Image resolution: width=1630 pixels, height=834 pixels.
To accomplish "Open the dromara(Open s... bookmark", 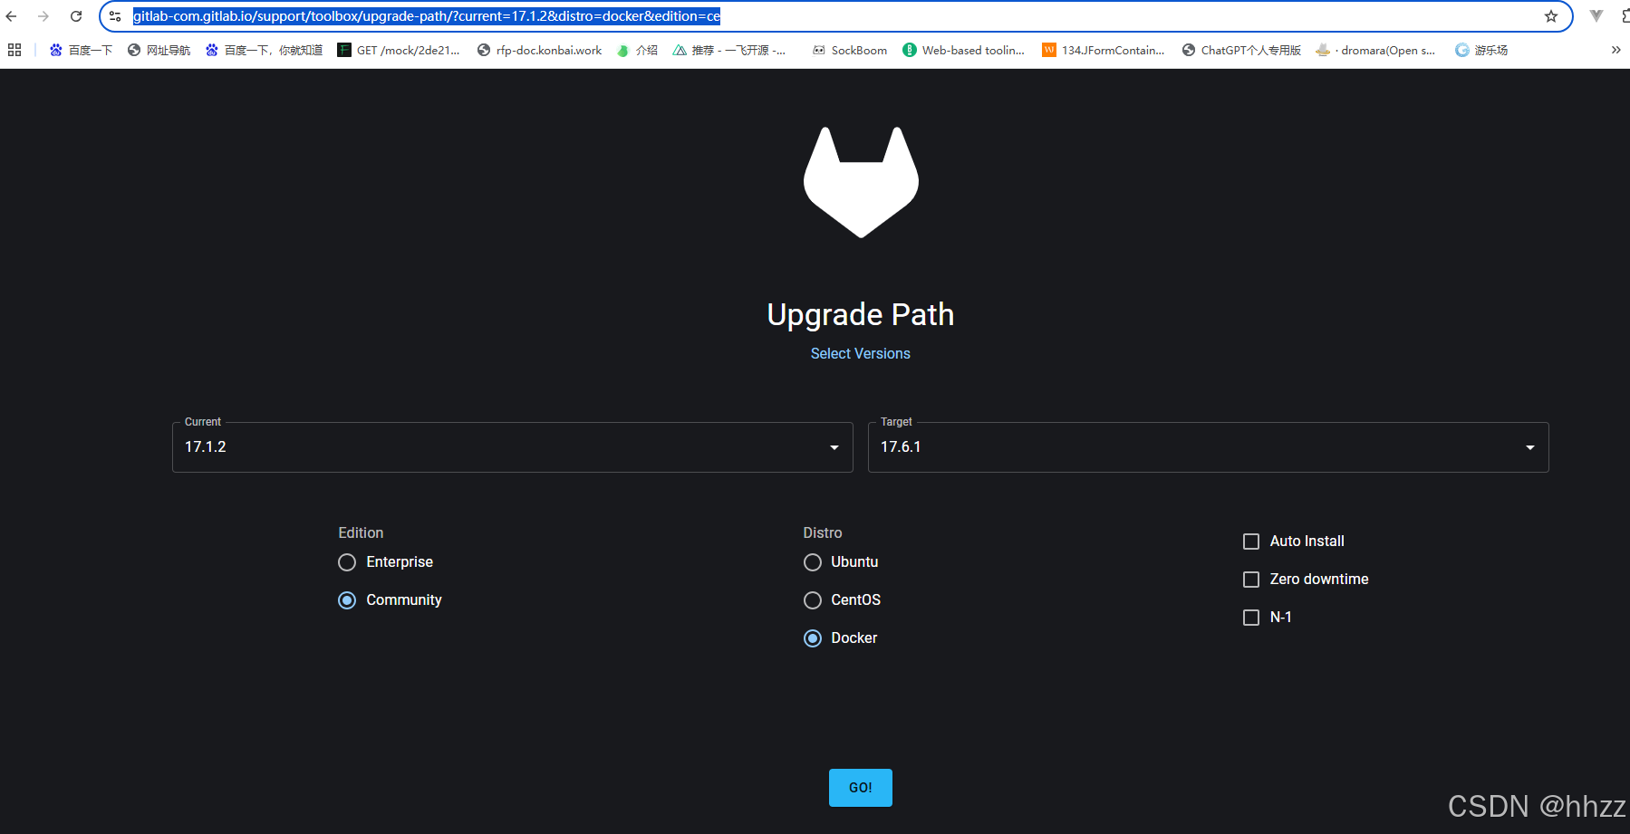I will pyautogui.click(x=1375, y=50).
